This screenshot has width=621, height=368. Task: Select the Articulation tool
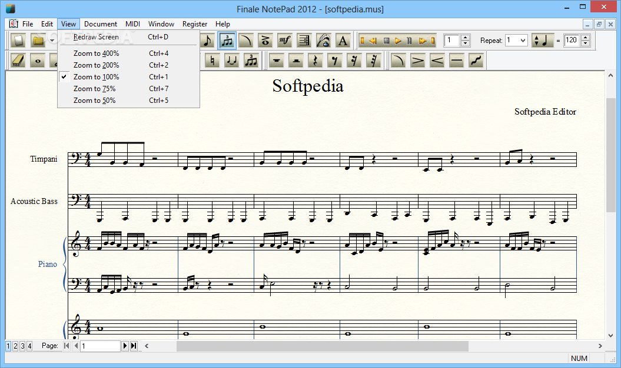265,41
